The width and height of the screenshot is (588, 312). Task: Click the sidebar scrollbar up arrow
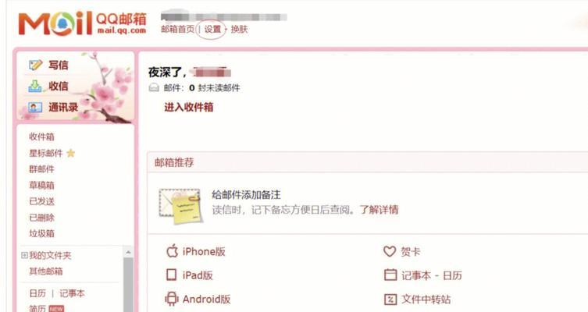(x=128, y=253)
